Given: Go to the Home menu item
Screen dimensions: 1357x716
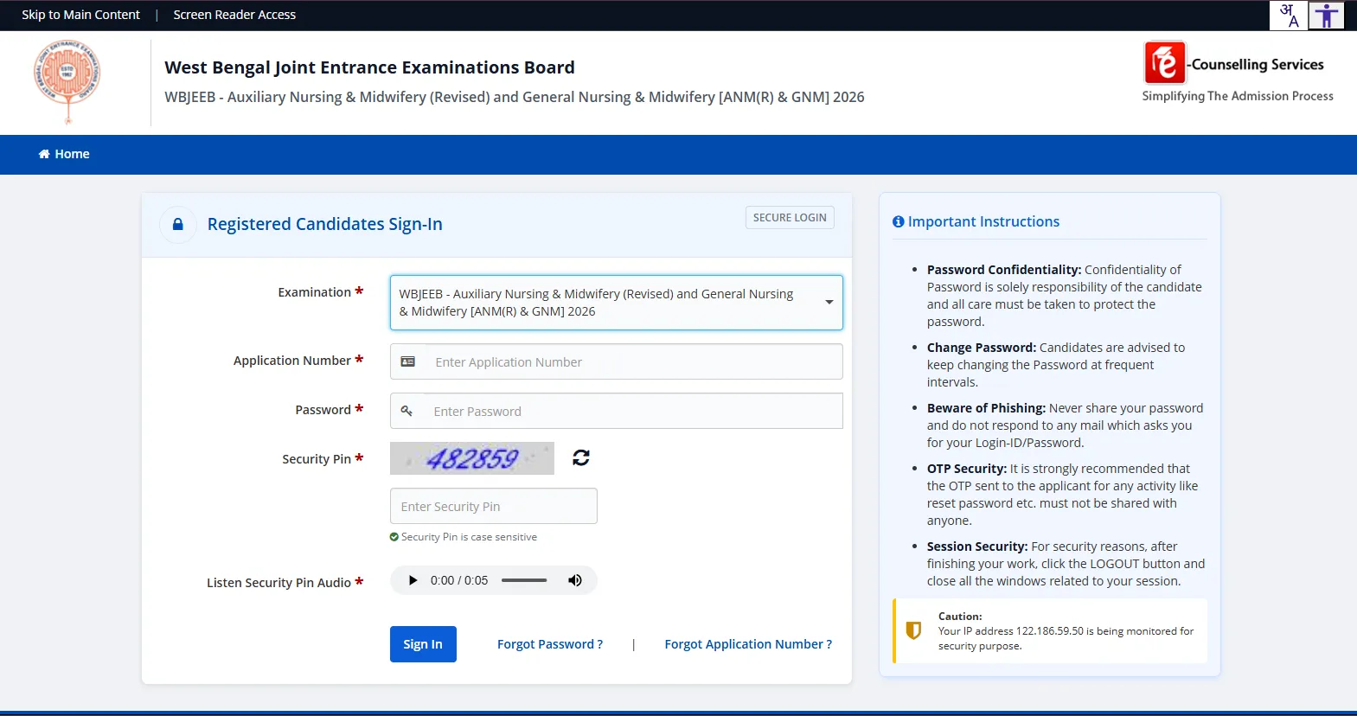Looking at the screenshot, I should (x=64, y=154).
